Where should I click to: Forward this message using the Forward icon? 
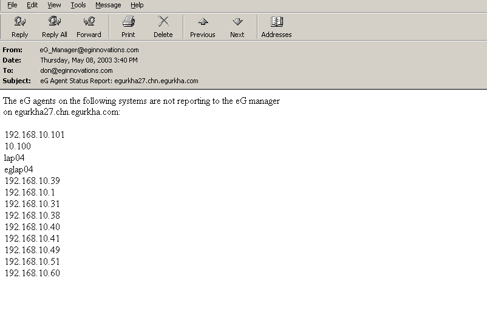tap(89, 27)
